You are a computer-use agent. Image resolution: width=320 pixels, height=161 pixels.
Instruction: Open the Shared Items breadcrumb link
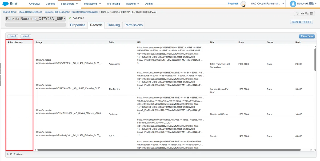coord(9,12)
